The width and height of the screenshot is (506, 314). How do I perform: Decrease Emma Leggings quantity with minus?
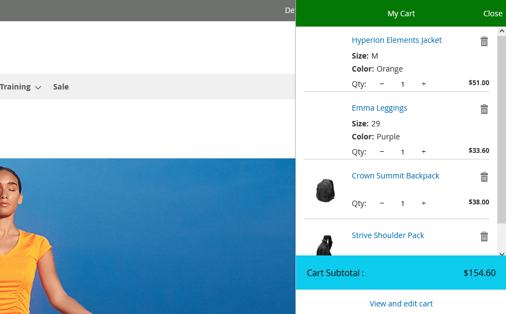[382, 152]
